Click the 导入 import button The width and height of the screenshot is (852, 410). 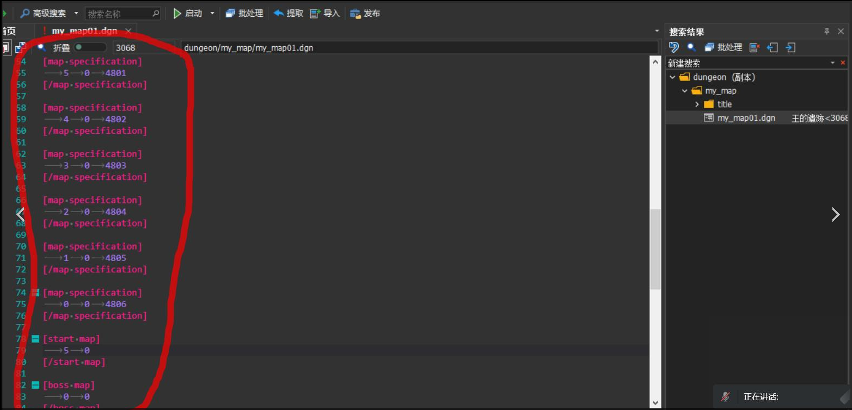(325, 13)
